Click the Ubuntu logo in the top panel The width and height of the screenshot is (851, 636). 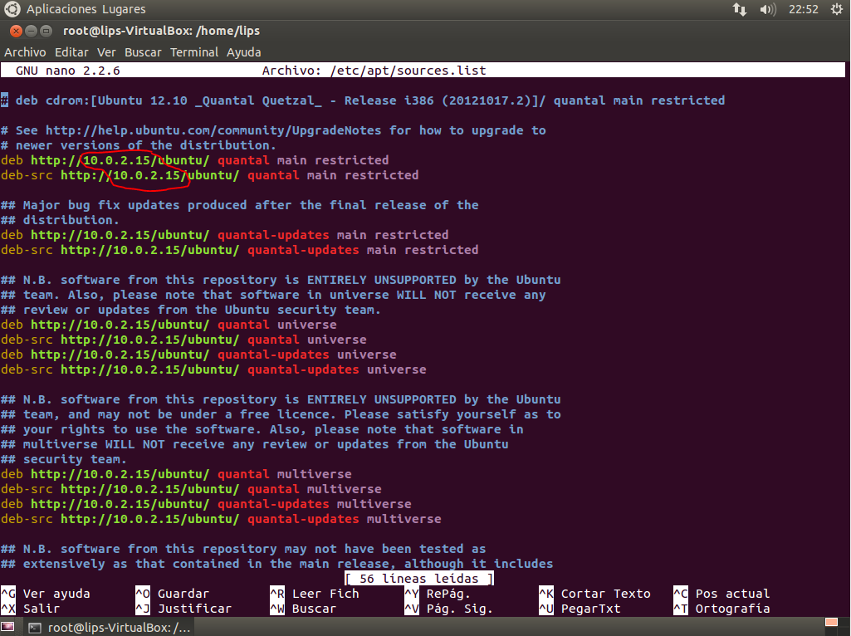[x=12, y=9]
